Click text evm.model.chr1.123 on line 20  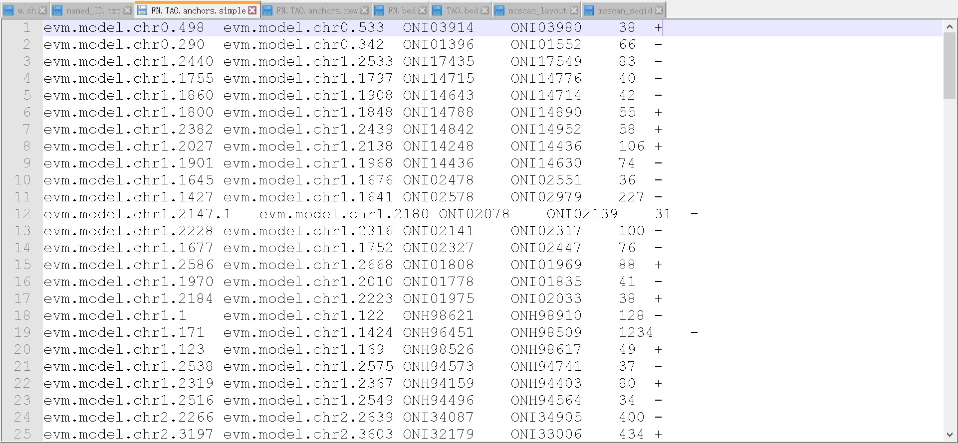coord(124,349)
